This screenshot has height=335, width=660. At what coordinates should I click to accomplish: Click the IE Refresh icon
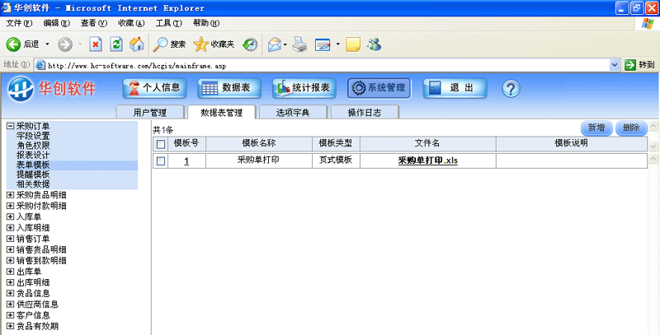point(116,44)
